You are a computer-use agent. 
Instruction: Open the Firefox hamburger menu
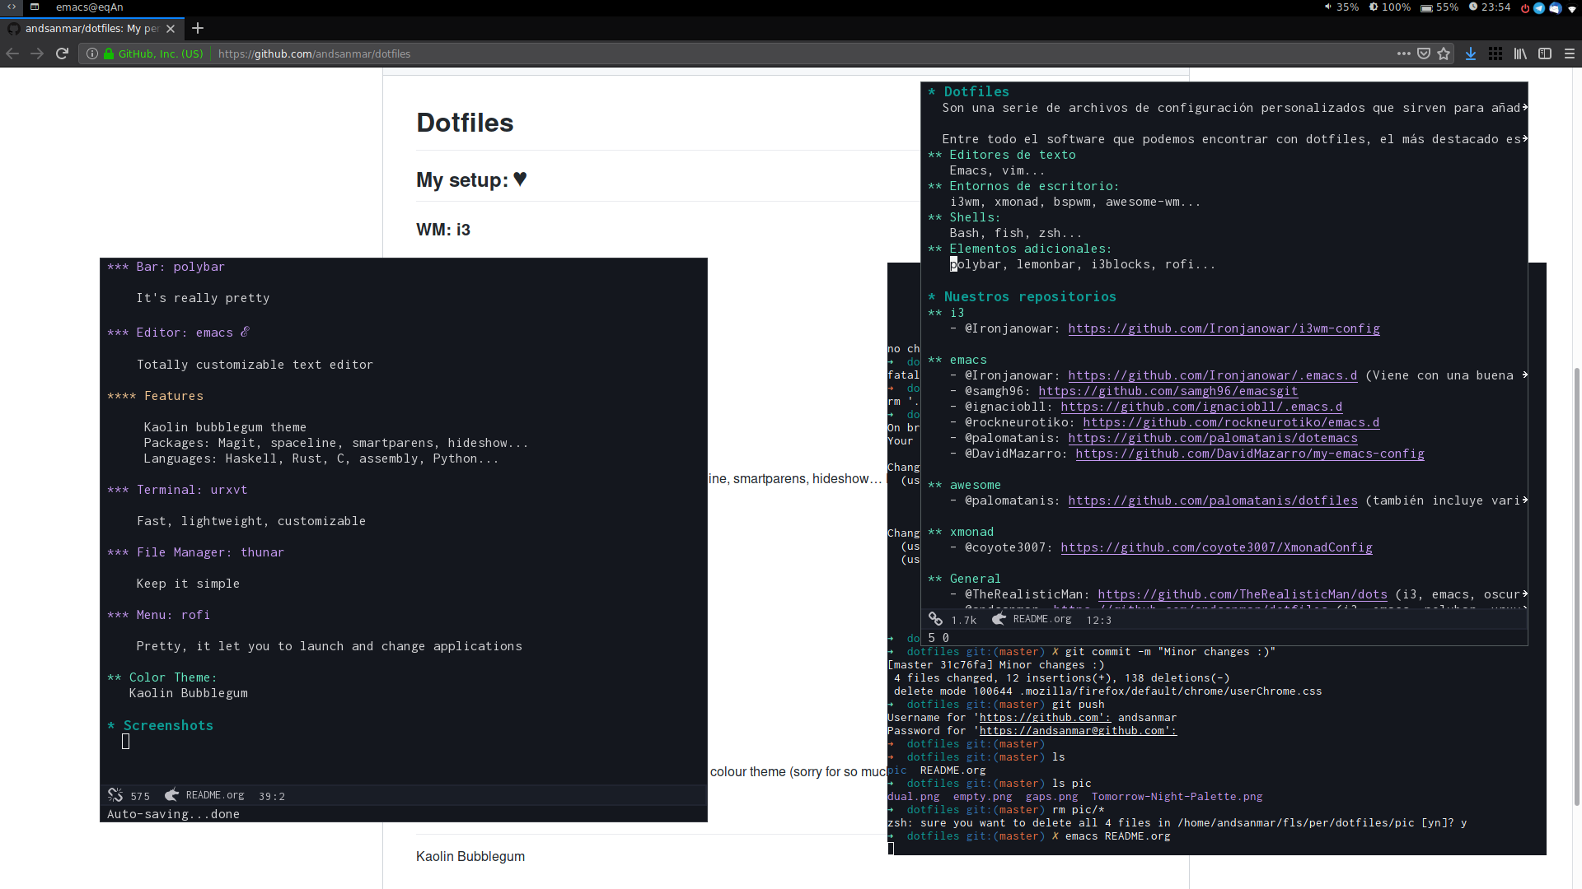(1570, 54)
